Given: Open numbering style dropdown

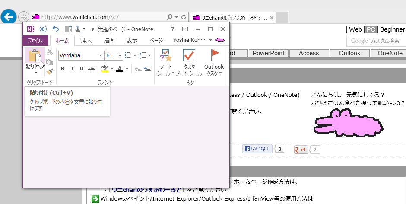Looking at the screenshot, I should [150, 55].
